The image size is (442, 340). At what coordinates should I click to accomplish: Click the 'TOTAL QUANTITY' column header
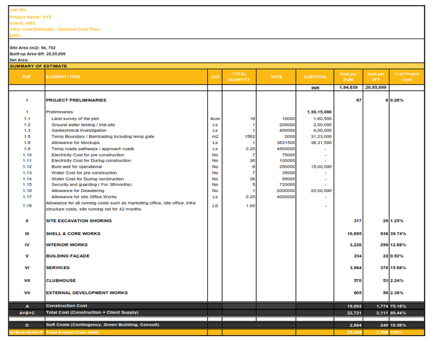239,76
